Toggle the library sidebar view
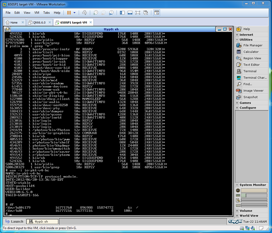 pyautogui.click(x=122, y=13)
